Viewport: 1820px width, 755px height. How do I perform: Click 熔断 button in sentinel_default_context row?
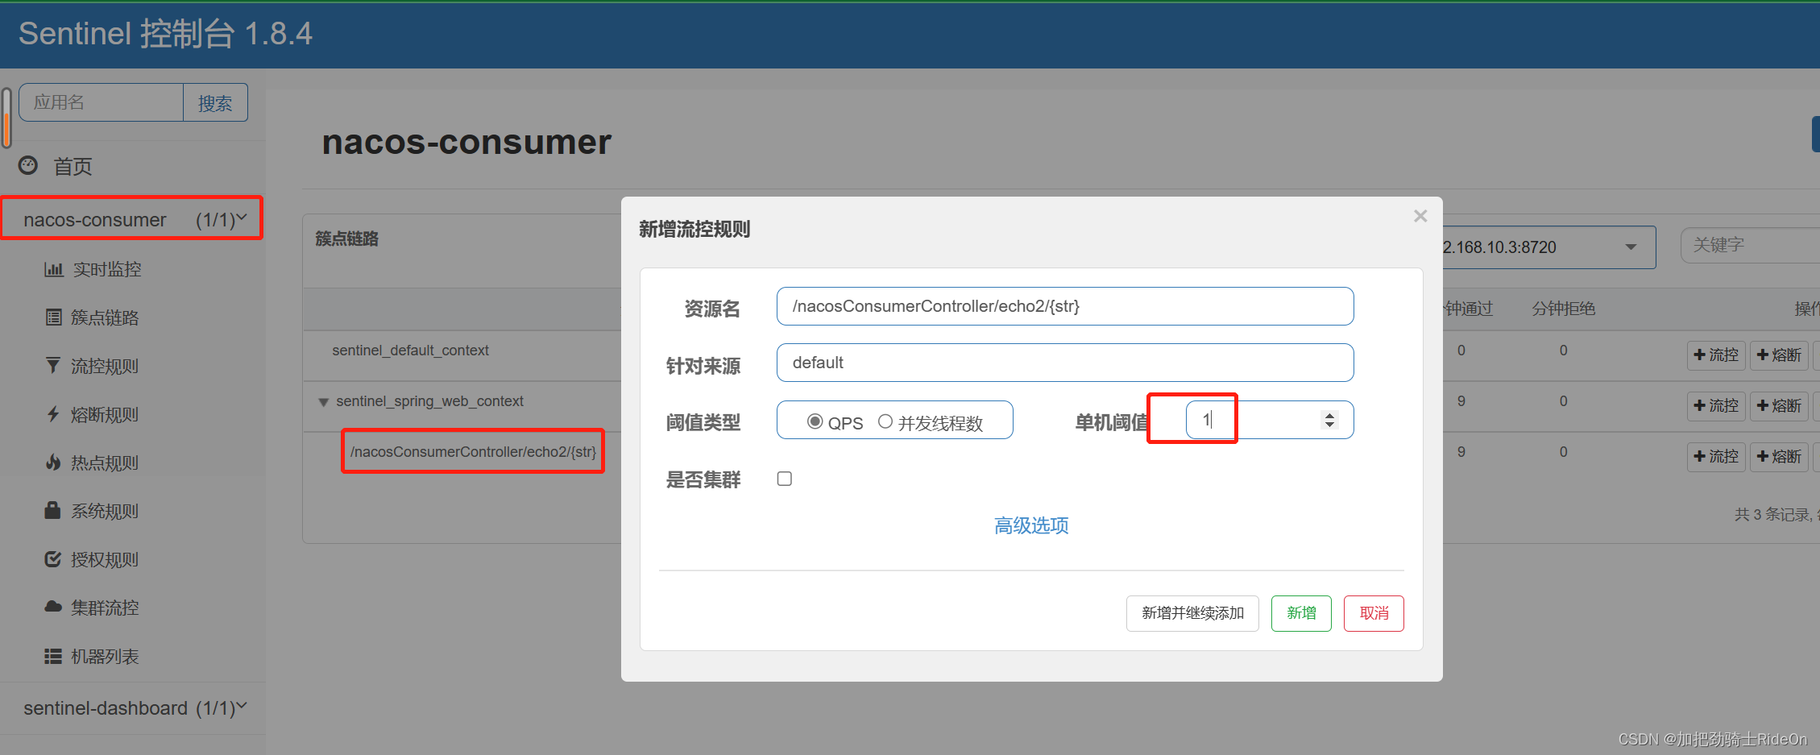coord(1779,355)
